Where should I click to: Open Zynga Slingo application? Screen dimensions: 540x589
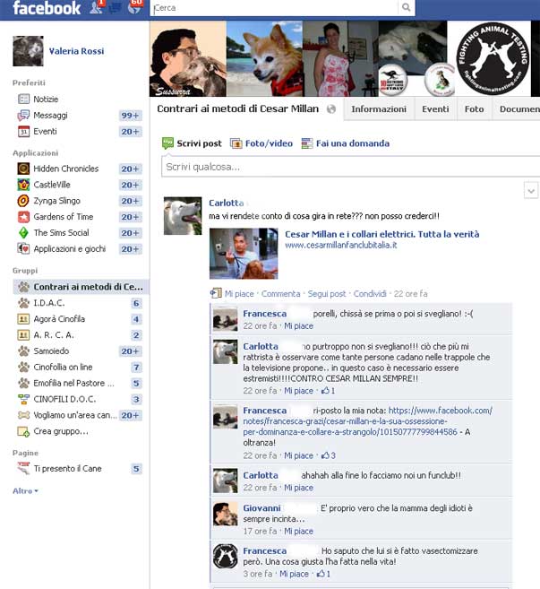coord(60,201)
